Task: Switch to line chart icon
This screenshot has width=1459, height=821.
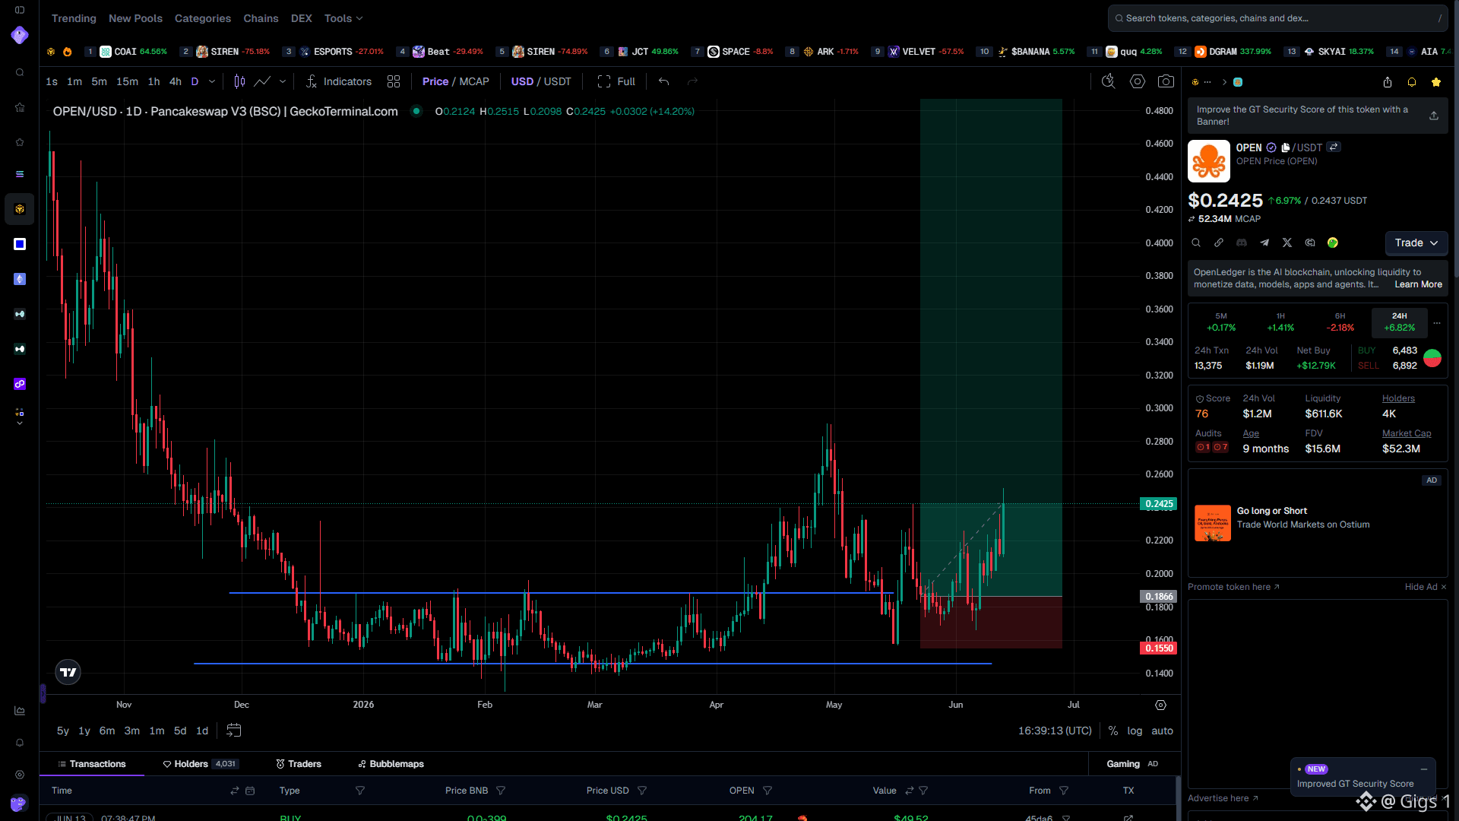Action: pyautogui.click(x=262, y=81)
